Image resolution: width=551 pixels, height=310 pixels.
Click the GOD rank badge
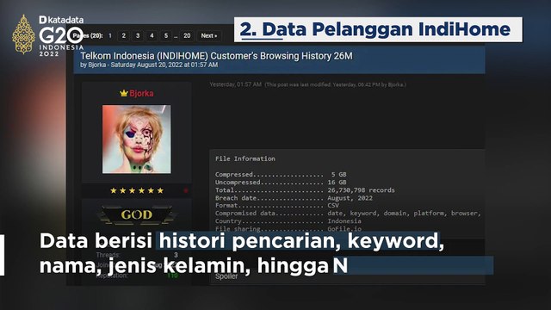(137, 214)
